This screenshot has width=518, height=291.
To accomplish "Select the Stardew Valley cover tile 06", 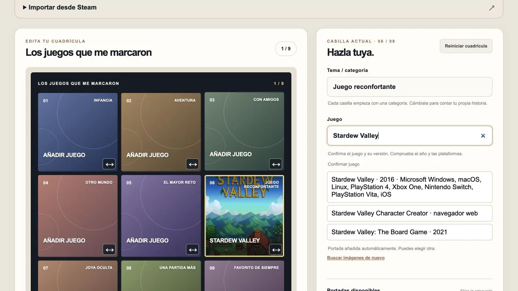I will [244, 216].
